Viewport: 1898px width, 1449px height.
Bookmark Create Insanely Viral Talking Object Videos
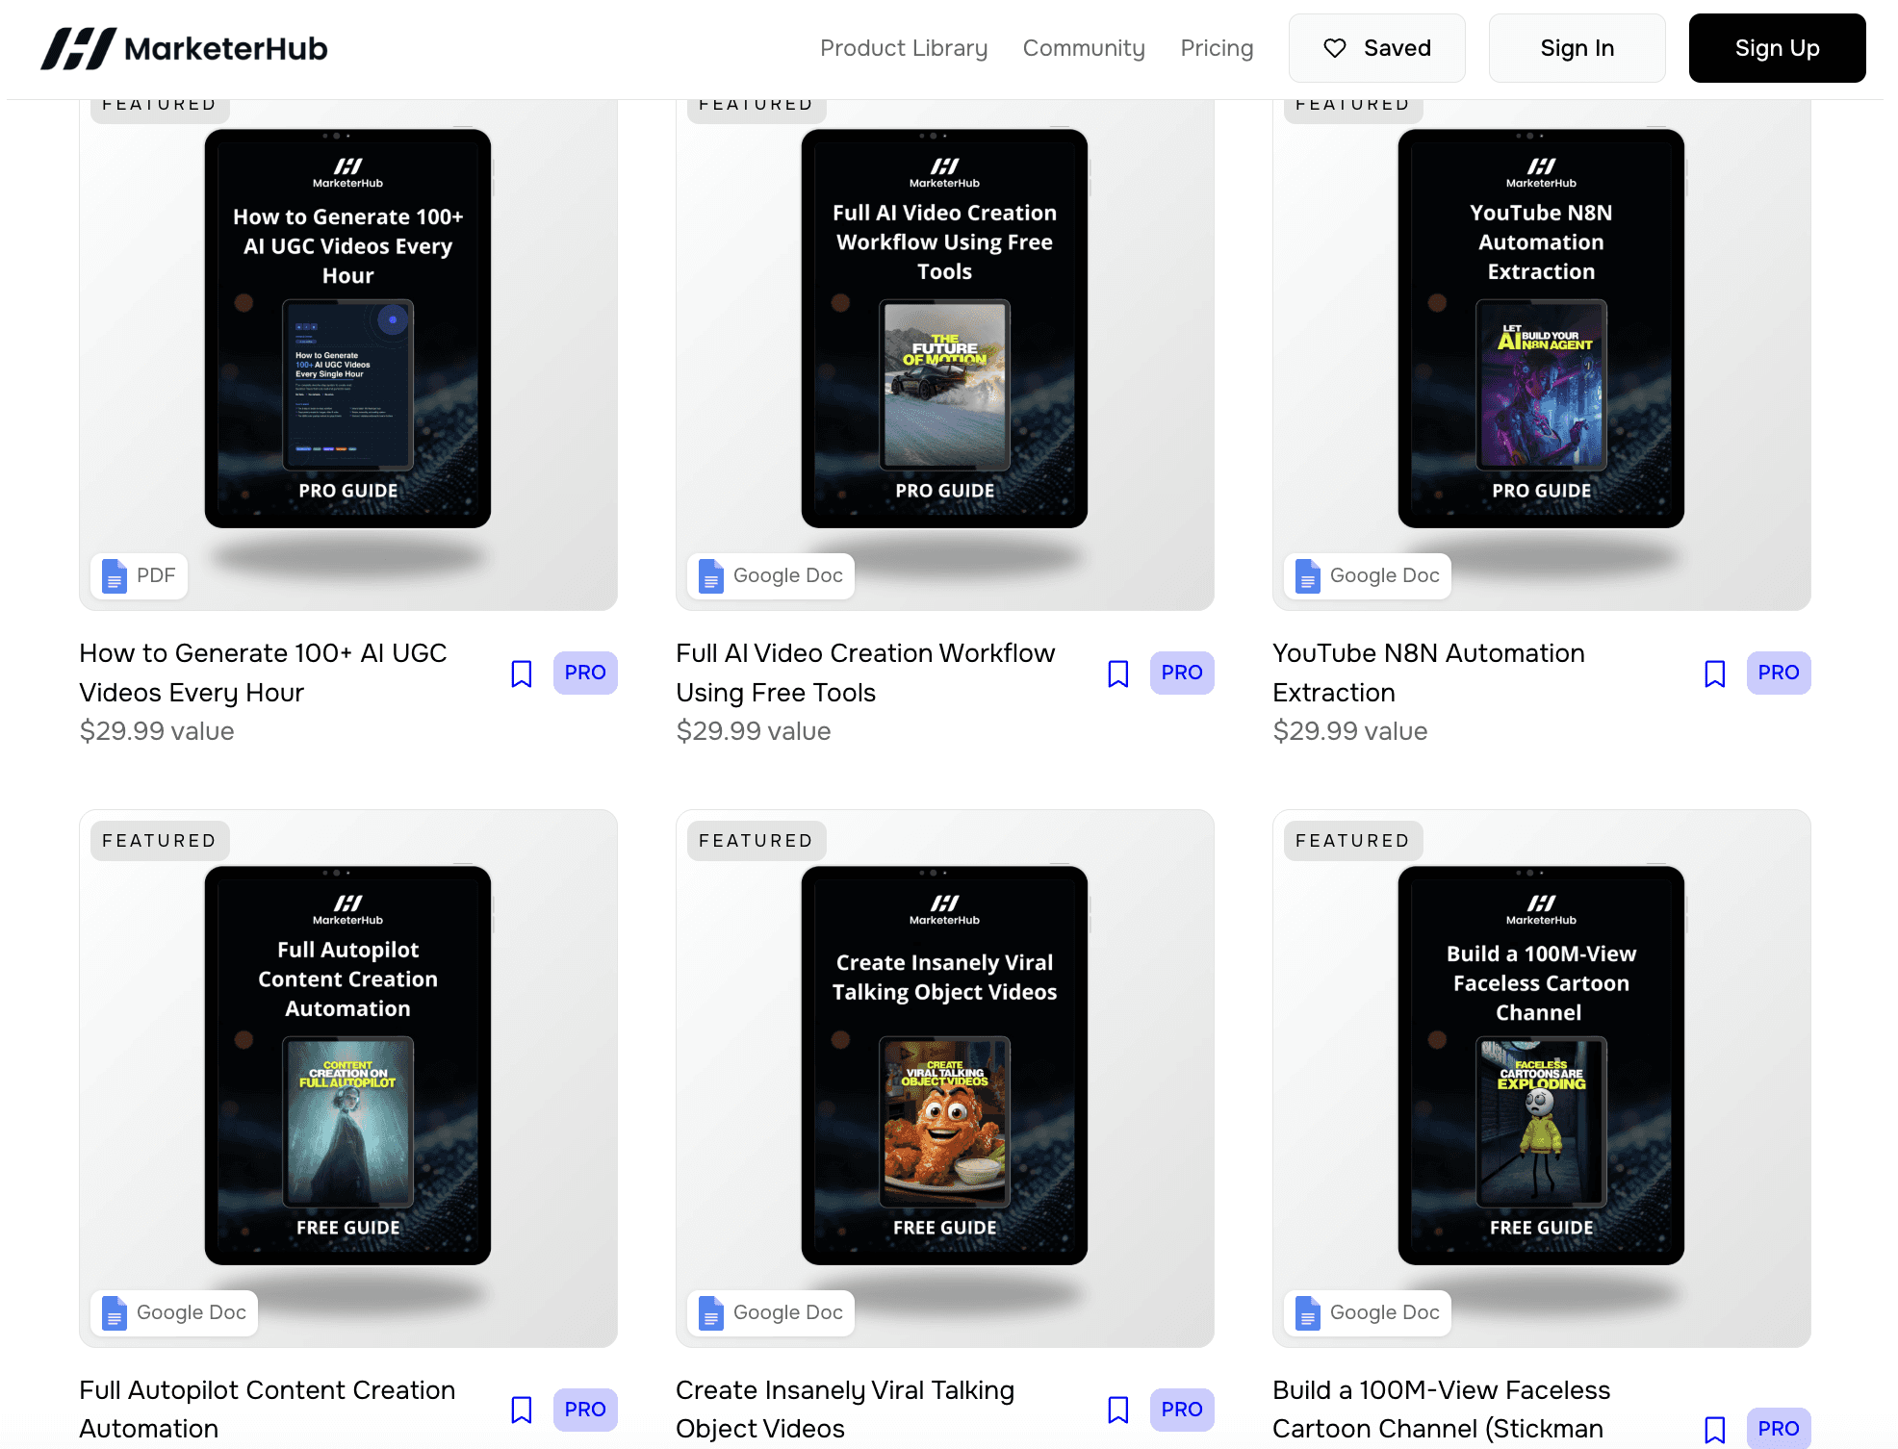1118,1410
